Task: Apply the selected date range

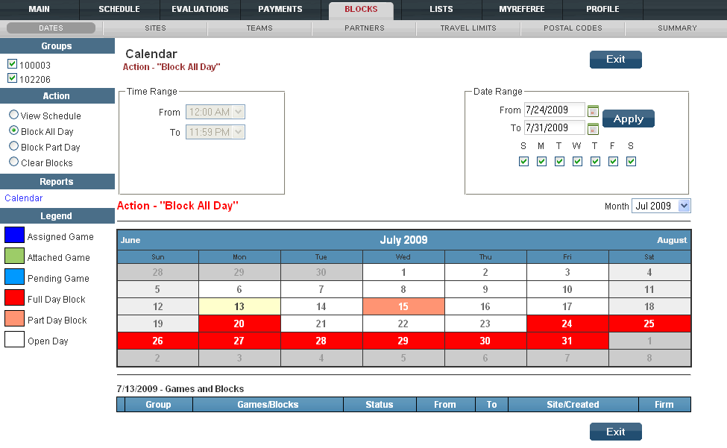Action: [629, 119]
